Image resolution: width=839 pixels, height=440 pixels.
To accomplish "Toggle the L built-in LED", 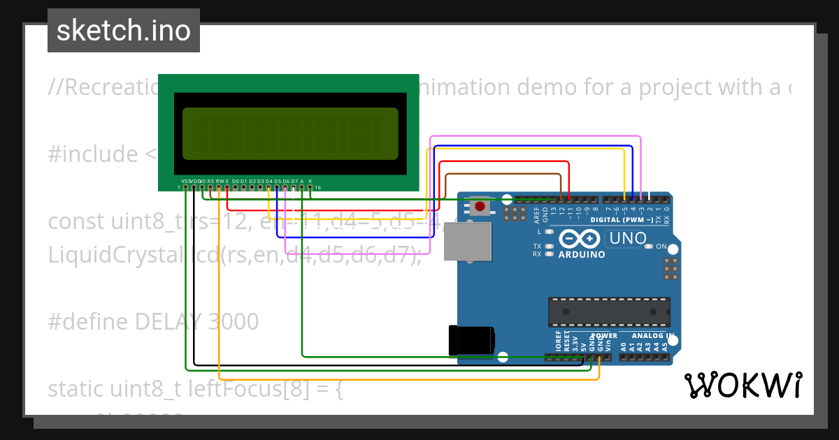I will [547, 231].
